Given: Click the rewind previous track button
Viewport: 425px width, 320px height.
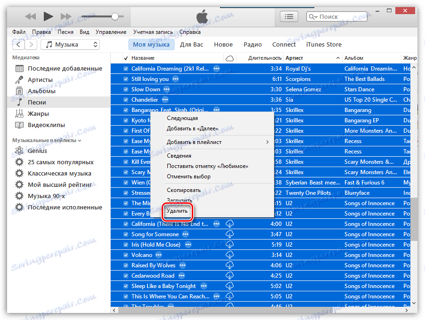Looking at the screenshot, I should tap(30, 16).
